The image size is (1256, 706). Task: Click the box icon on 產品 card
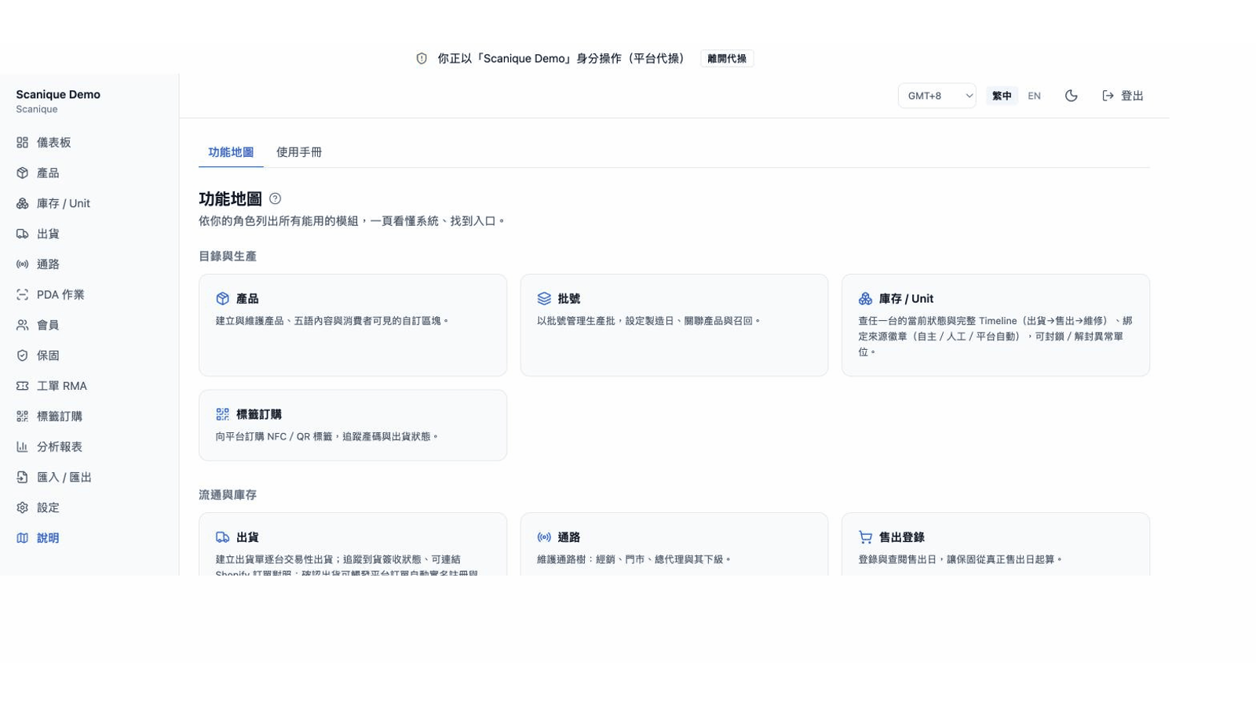pos(223,299)
